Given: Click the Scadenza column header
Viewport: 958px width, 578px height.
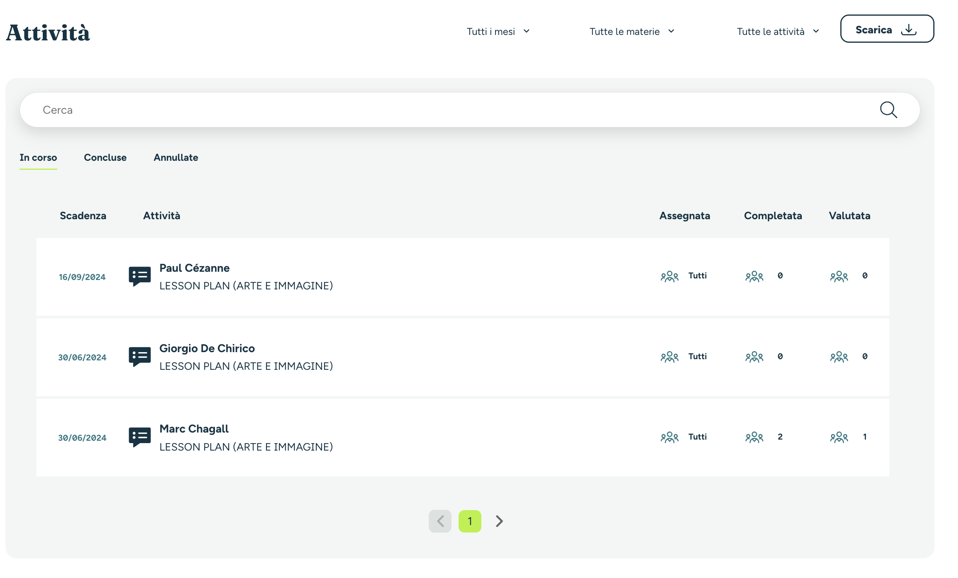Looking at the screenshot, I should [83, 216].
